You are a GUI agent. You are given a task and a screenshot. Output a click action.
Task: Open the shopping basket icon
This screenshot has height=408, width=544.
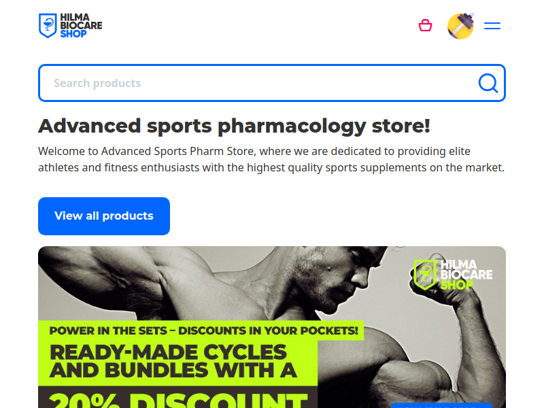pos(425,26)
